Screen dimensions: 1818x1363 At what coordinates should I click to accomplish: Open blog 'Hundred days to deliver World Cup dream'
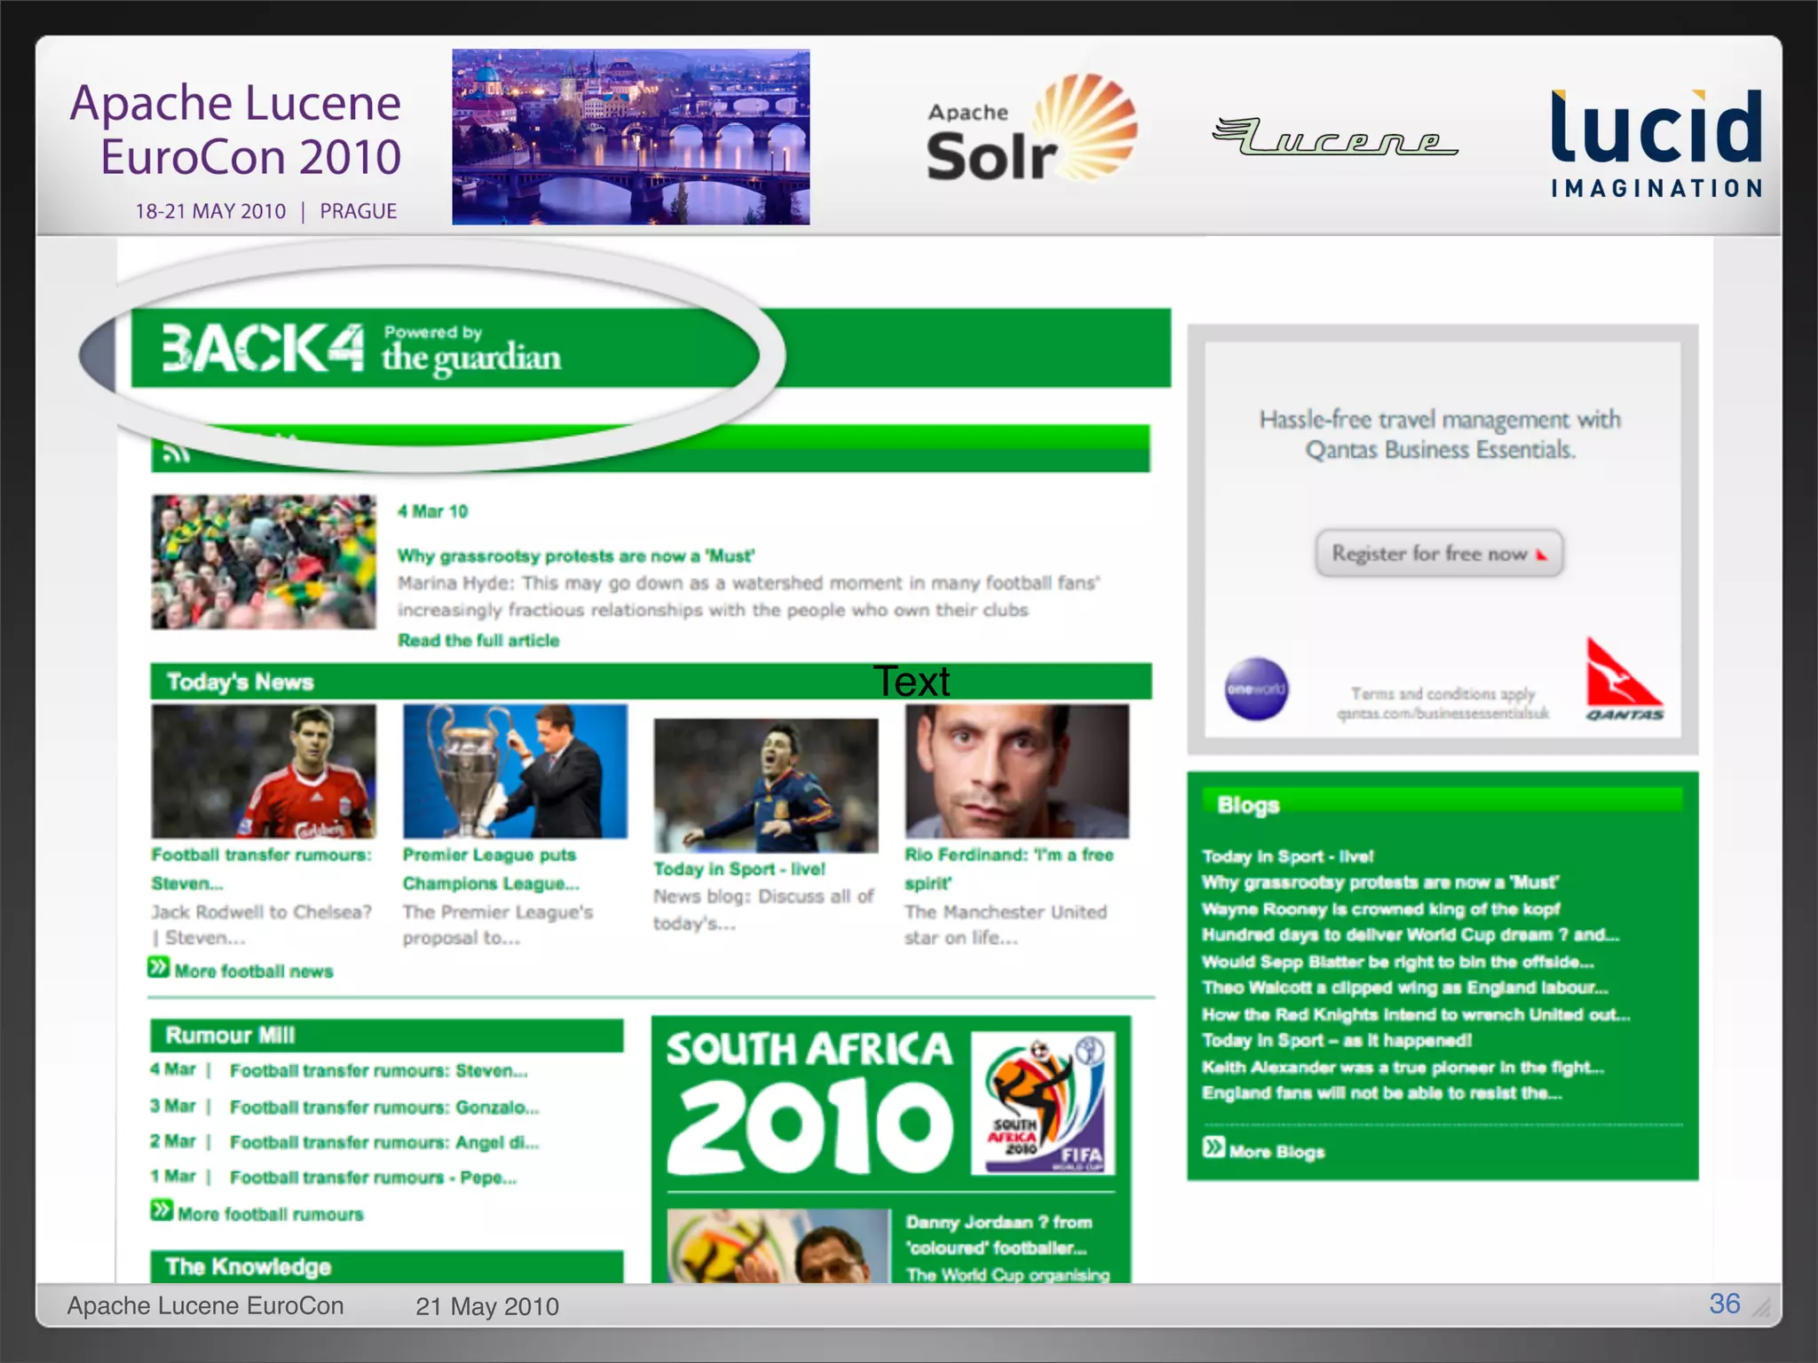click(1411, 934)
